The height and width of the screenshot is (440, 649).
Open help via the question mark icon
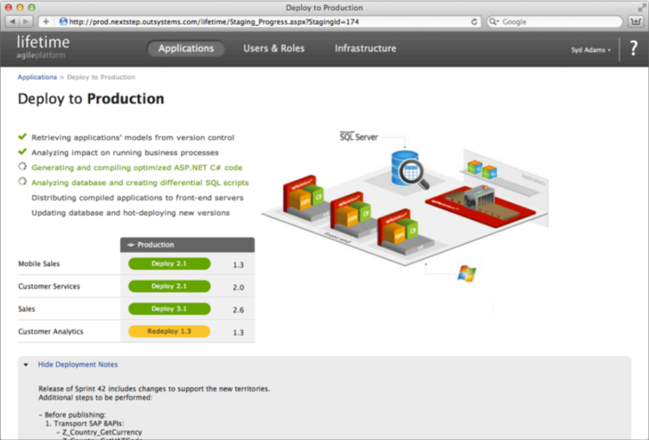pos(633,48)
